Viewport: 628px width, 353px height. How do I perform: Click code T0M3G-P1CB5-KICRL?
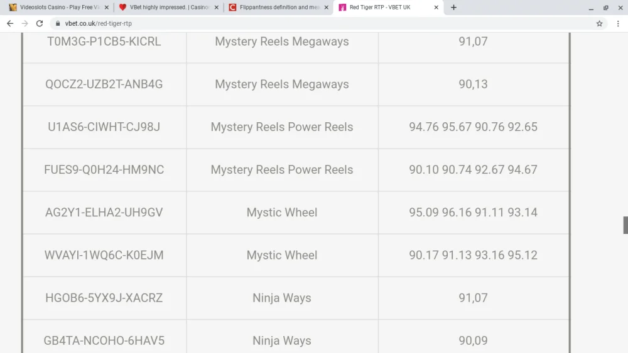coord(104,41)
